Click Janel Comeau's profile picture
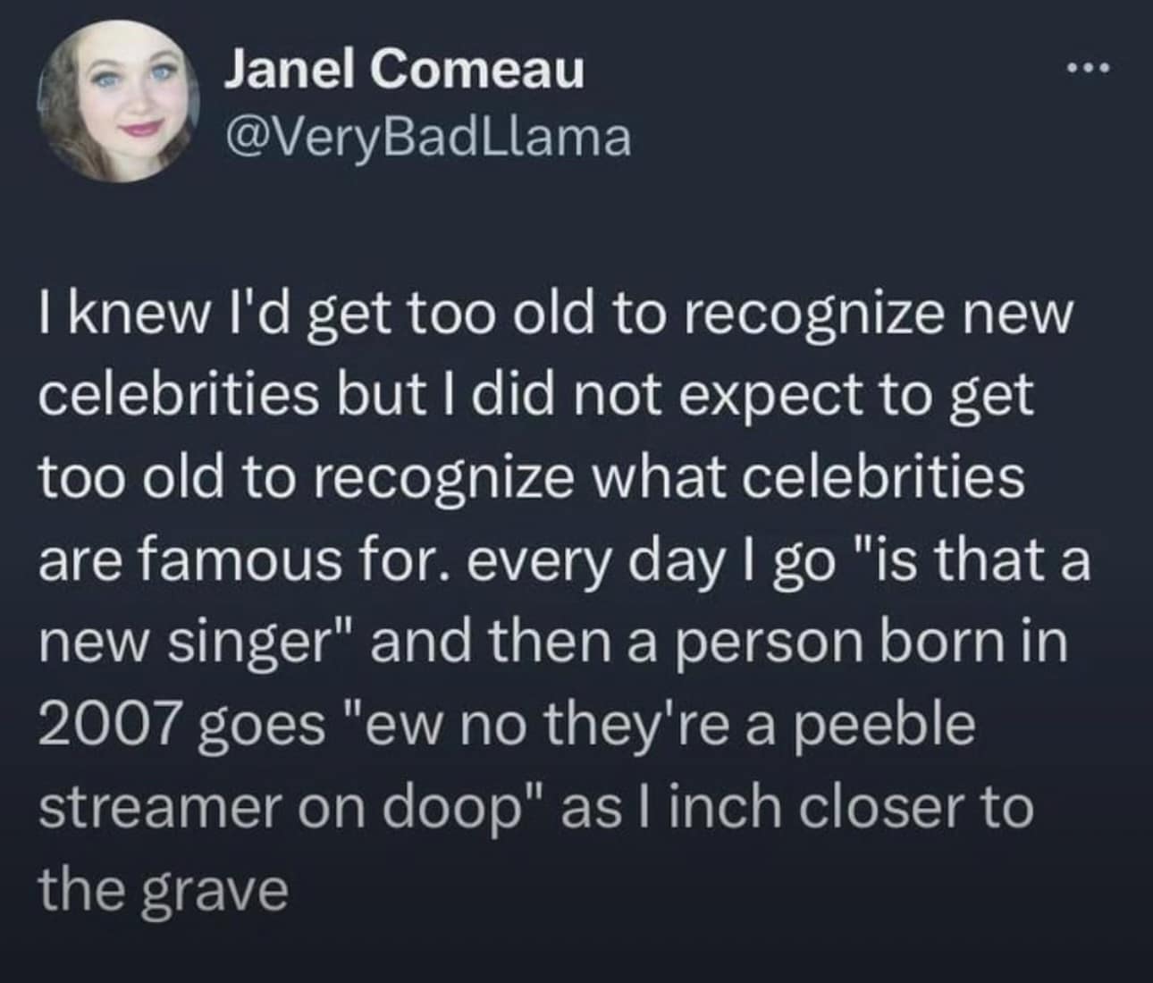Screen dimensions: 1153x983 click(117, 102)
